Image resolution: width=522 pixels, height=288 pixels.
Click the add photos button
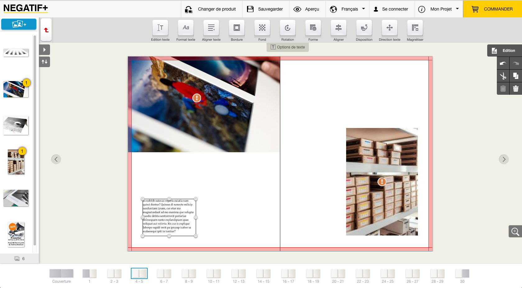[19, 24]
